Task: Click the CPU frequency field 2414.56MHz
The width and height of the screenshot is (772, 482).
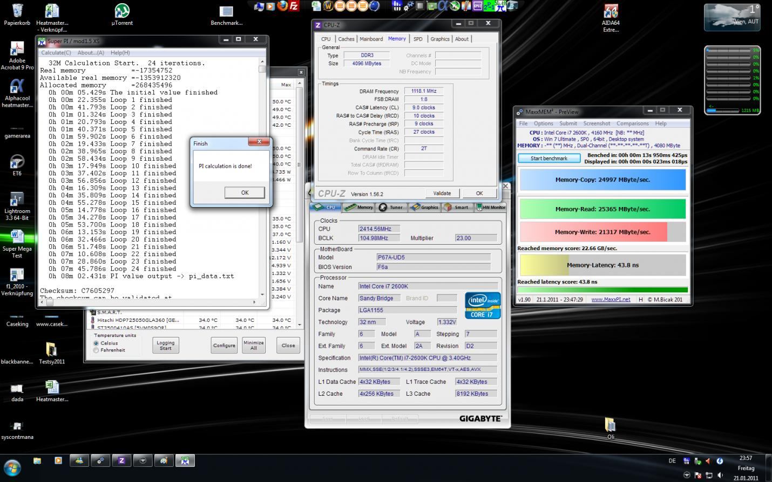Action: (379, 229)
